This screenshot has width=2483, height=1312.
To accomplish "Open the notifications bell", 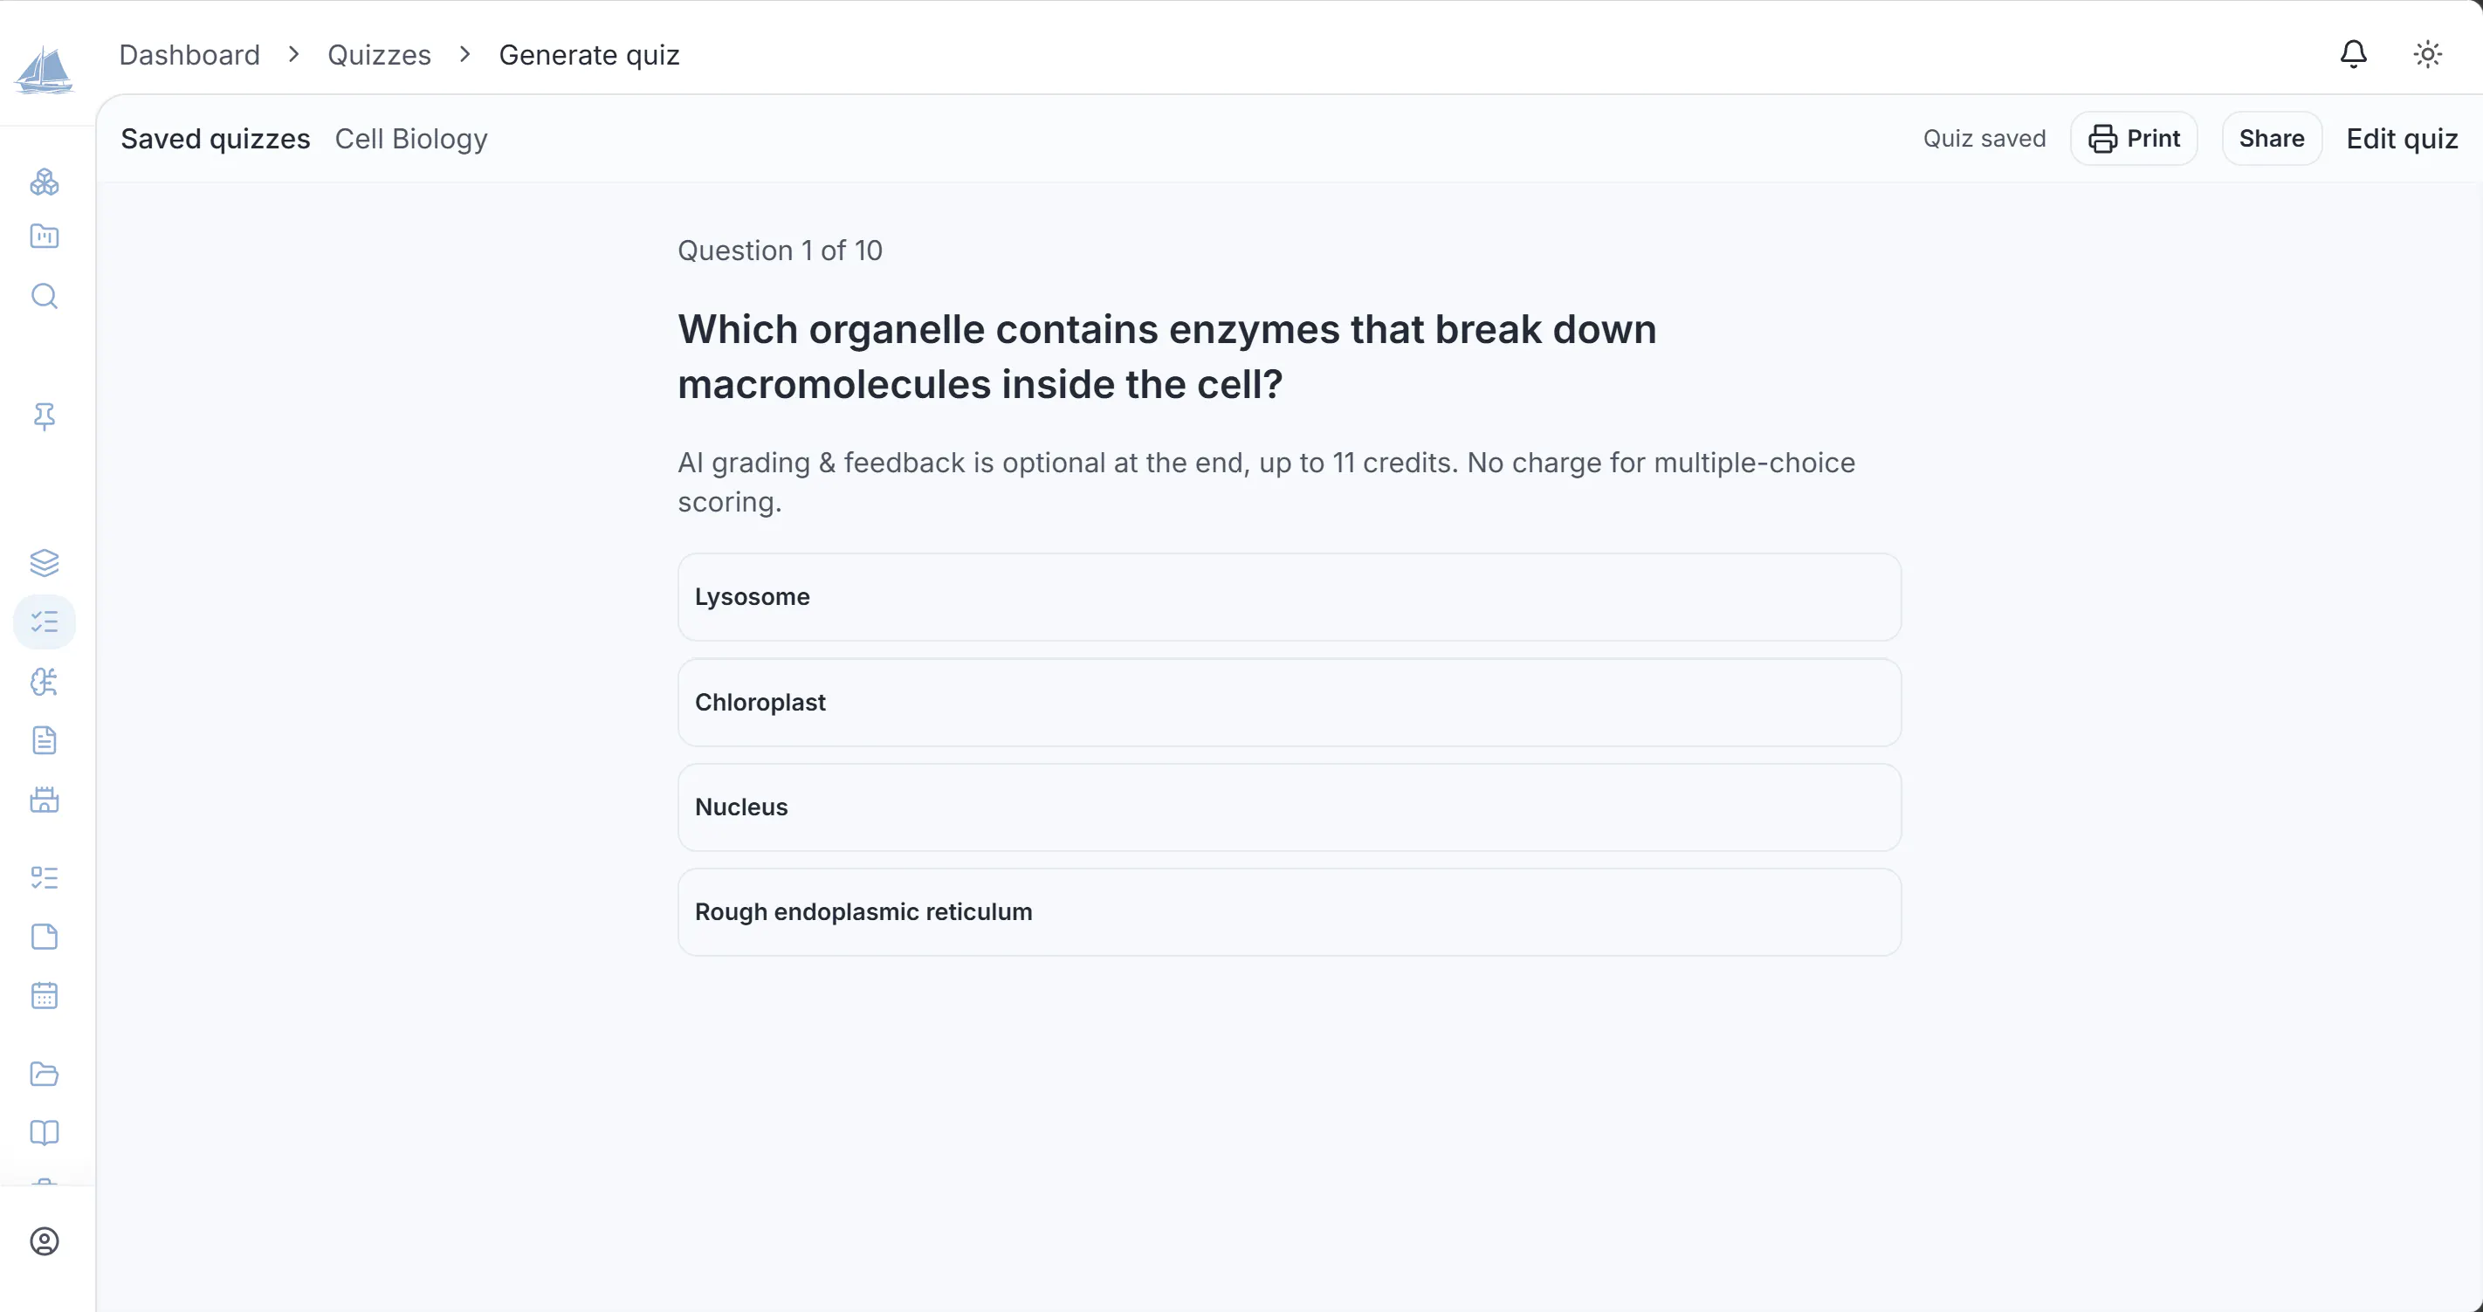I will tap(2353, 54).
